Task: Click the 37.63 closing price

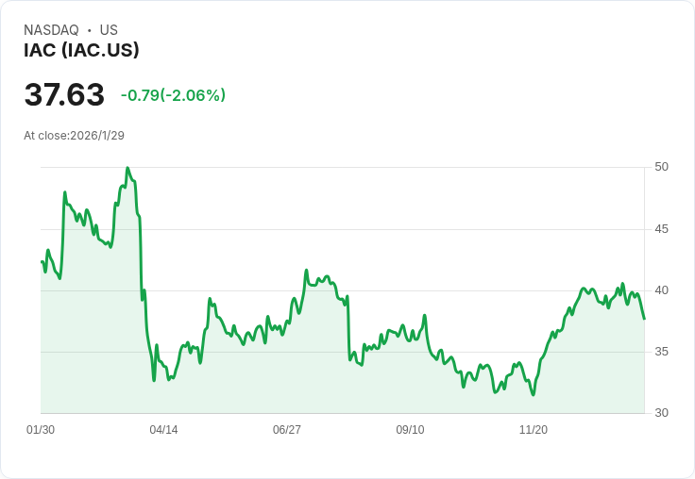Action: [x=64, y=95]
